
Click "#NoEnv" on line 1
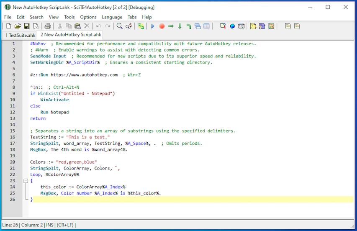[x=38, y=44]
